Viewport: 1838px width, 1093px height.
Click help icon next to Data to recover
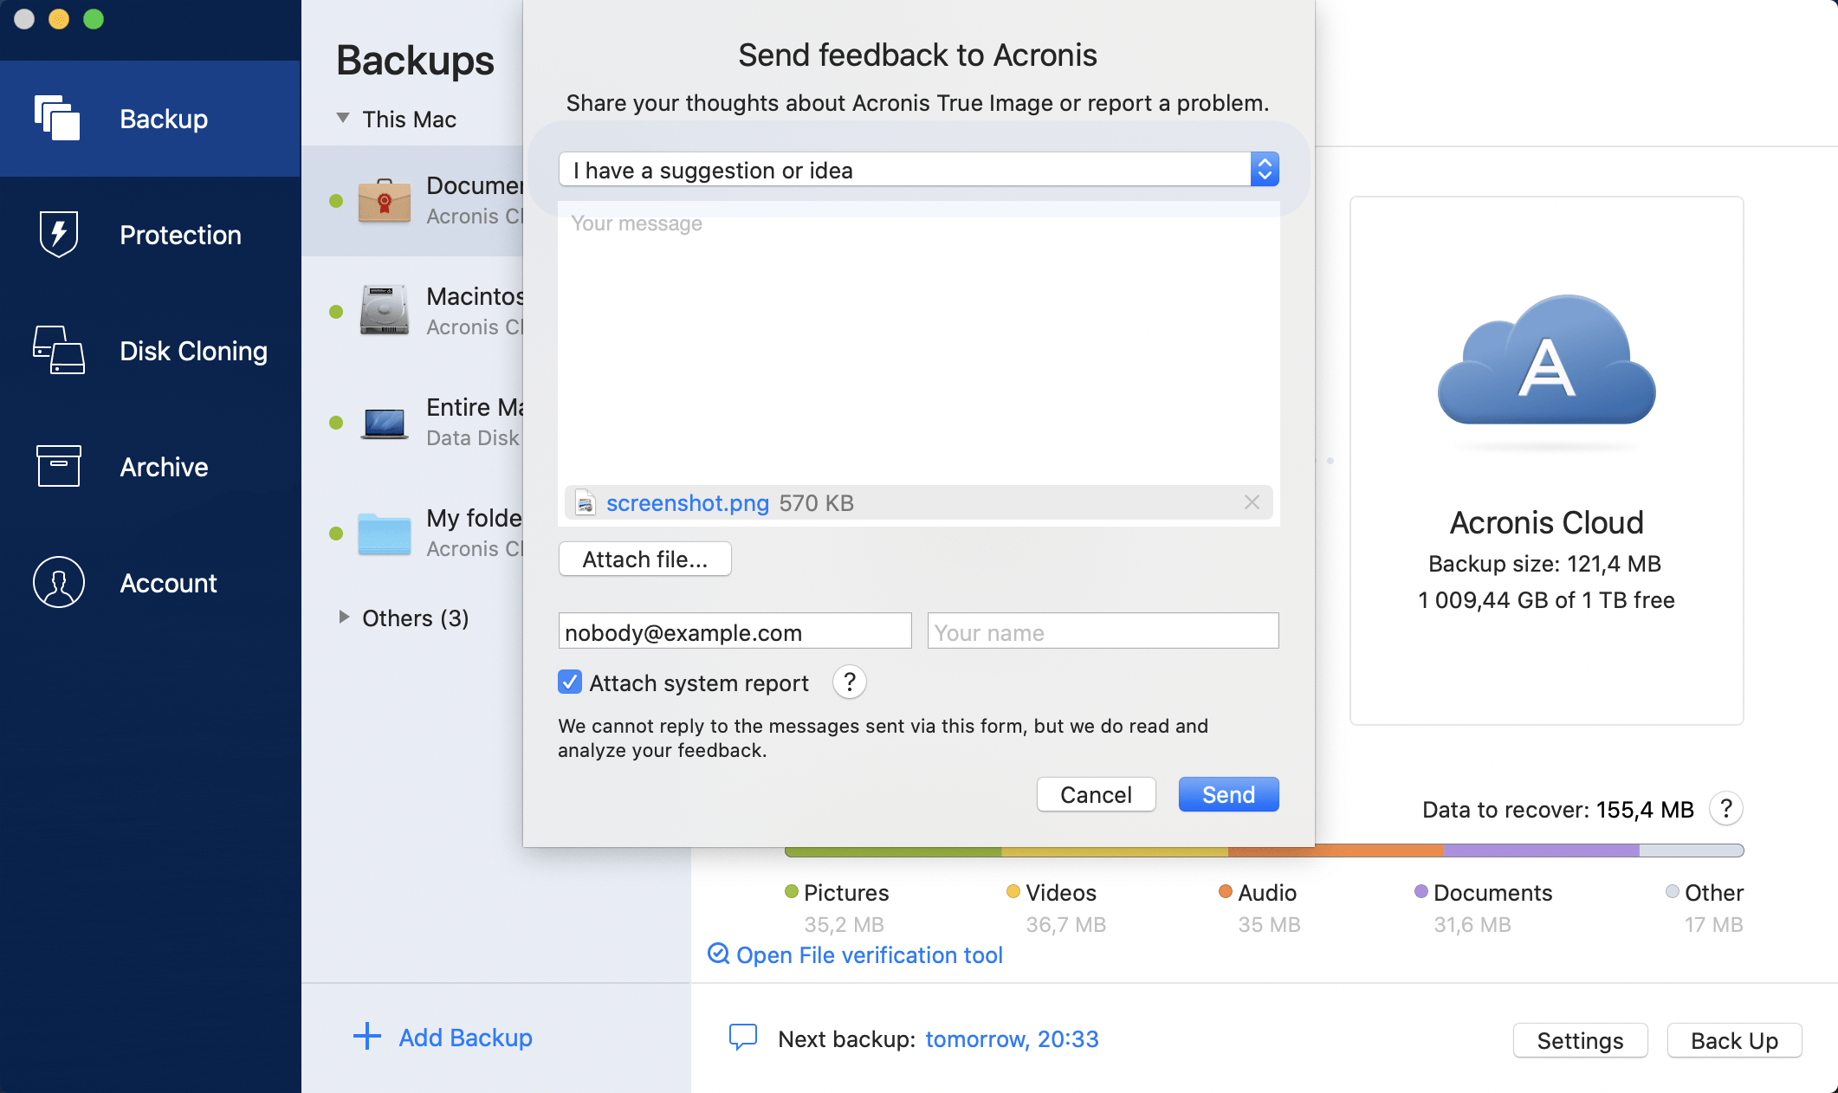click(1725, 809)
